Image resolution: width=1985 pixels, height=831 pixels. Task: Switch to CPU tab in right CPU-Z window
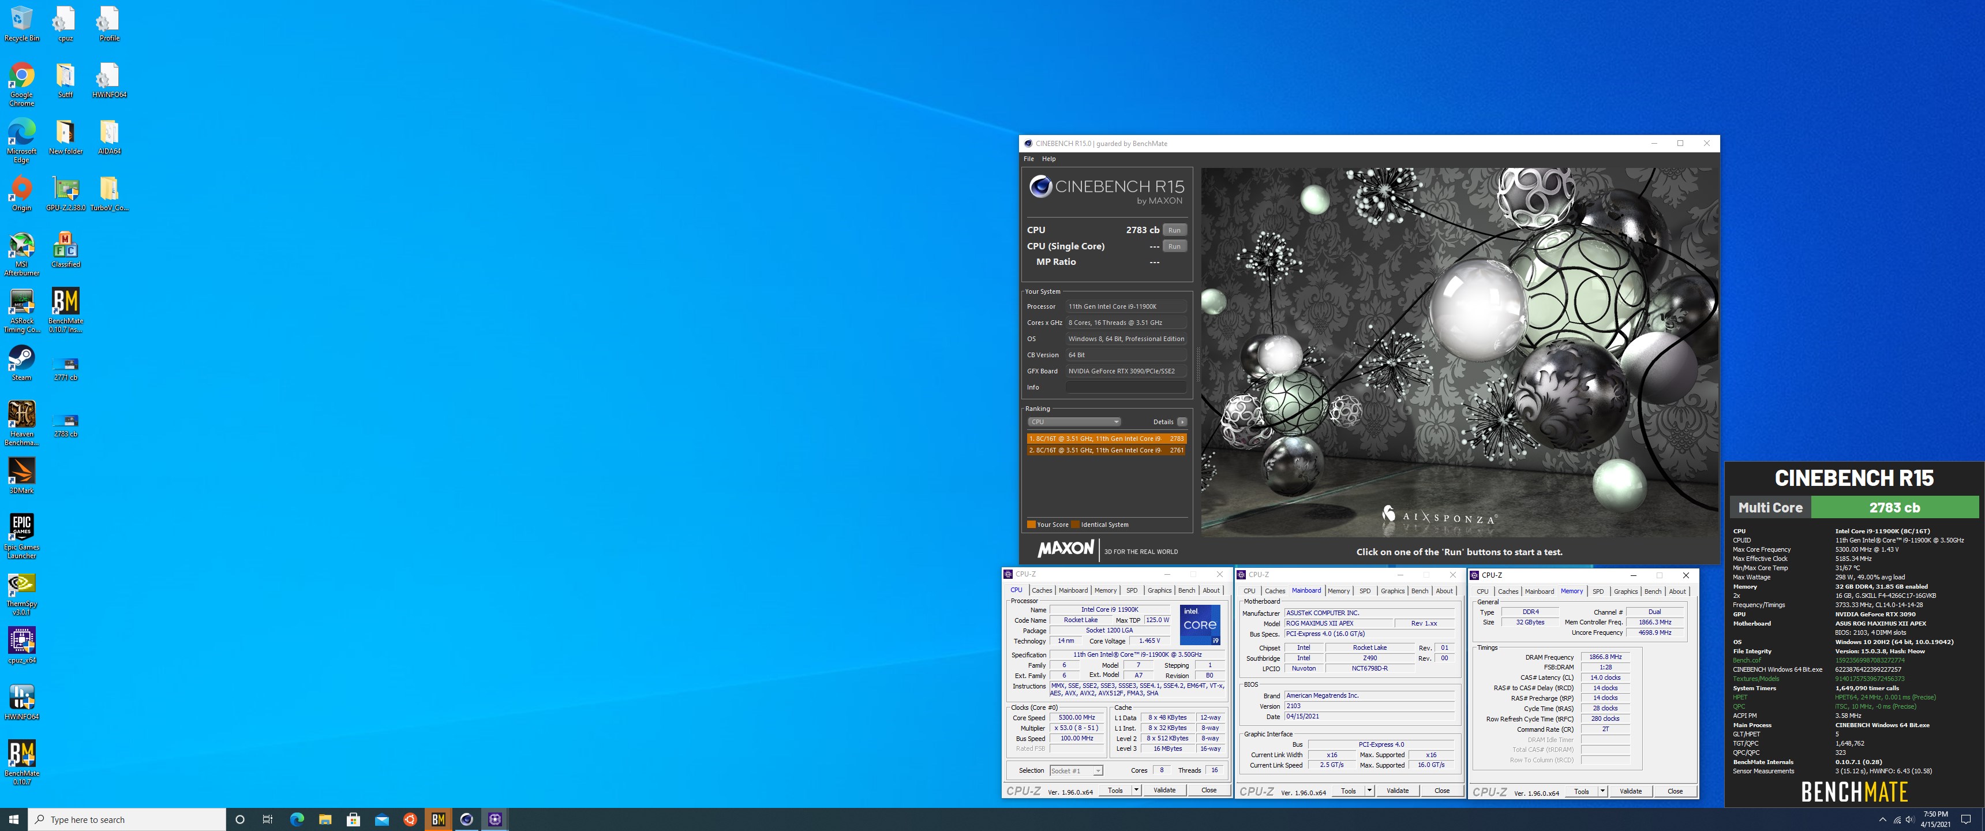click(x=1482, y=592)
